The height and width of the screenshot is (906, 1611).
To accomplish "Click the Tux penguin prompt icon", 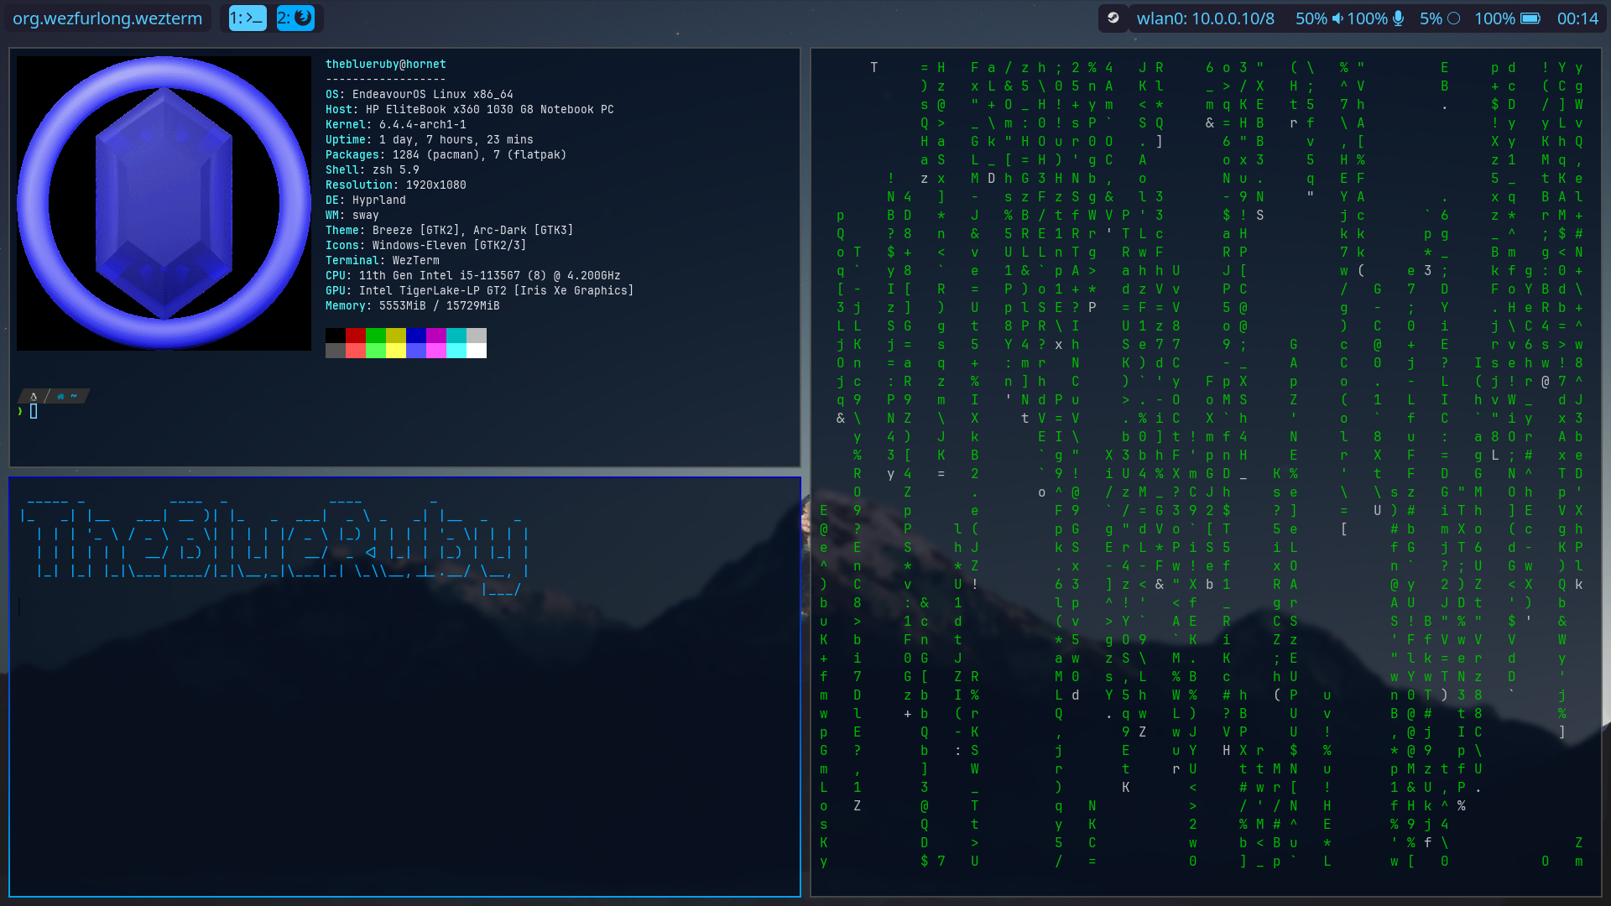I will 34,396.
